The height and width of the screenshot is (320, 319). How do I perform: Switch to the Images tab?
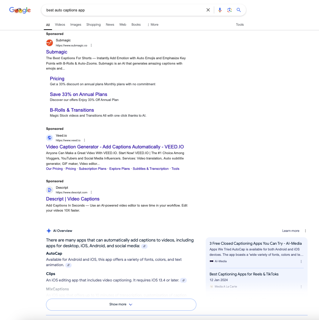(x=76, y=25)
